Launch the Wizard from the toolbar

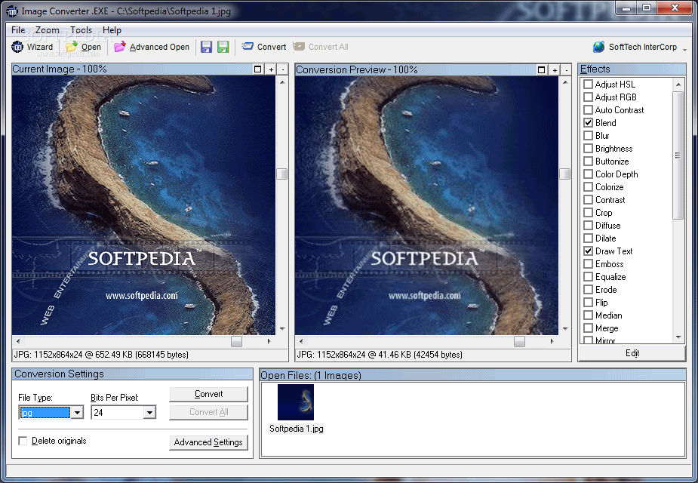(32, 47)
